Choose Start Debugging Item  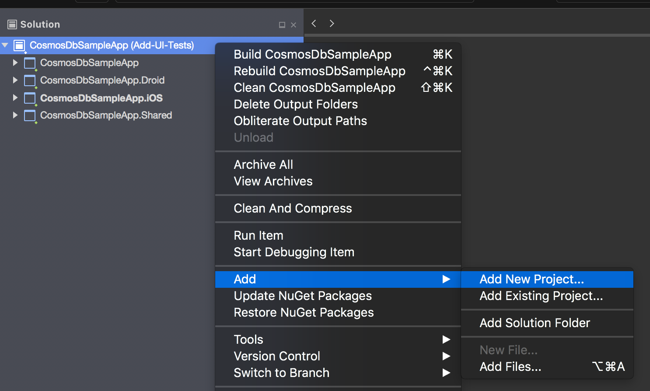pyautogui.click(x=338, y=252)
